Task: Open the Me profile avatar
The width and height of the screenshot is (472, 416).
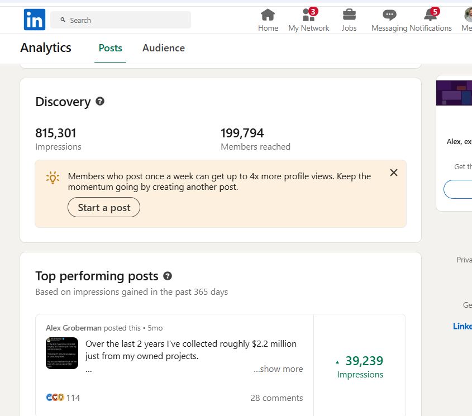Action: (x=468, y=15)
